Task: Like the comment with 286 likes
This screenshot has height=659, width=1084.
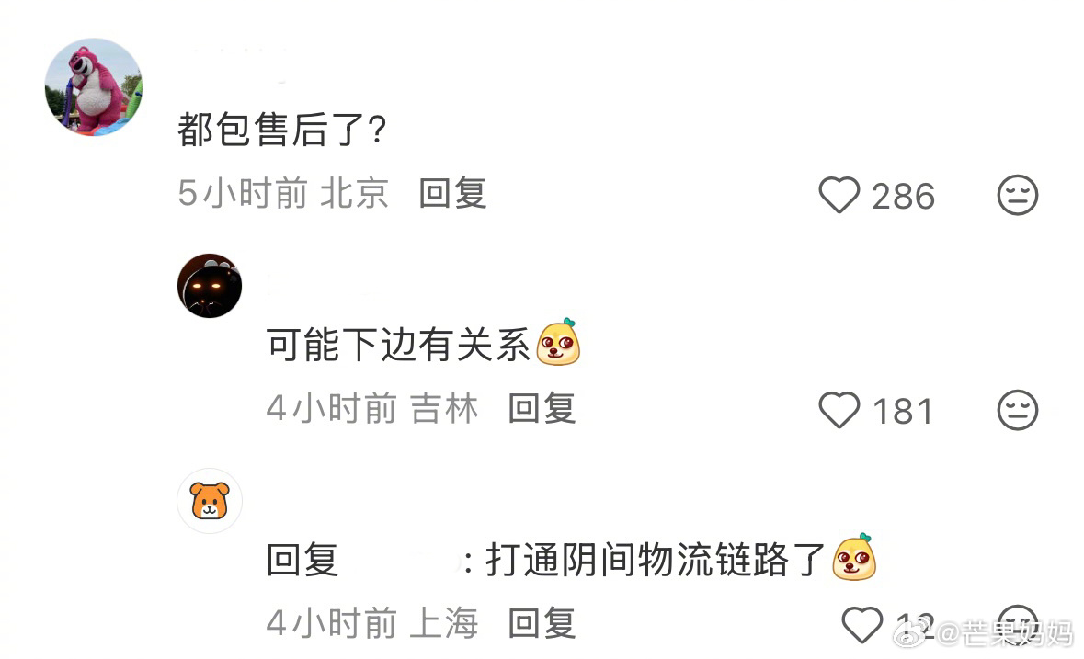Action: 839,195
